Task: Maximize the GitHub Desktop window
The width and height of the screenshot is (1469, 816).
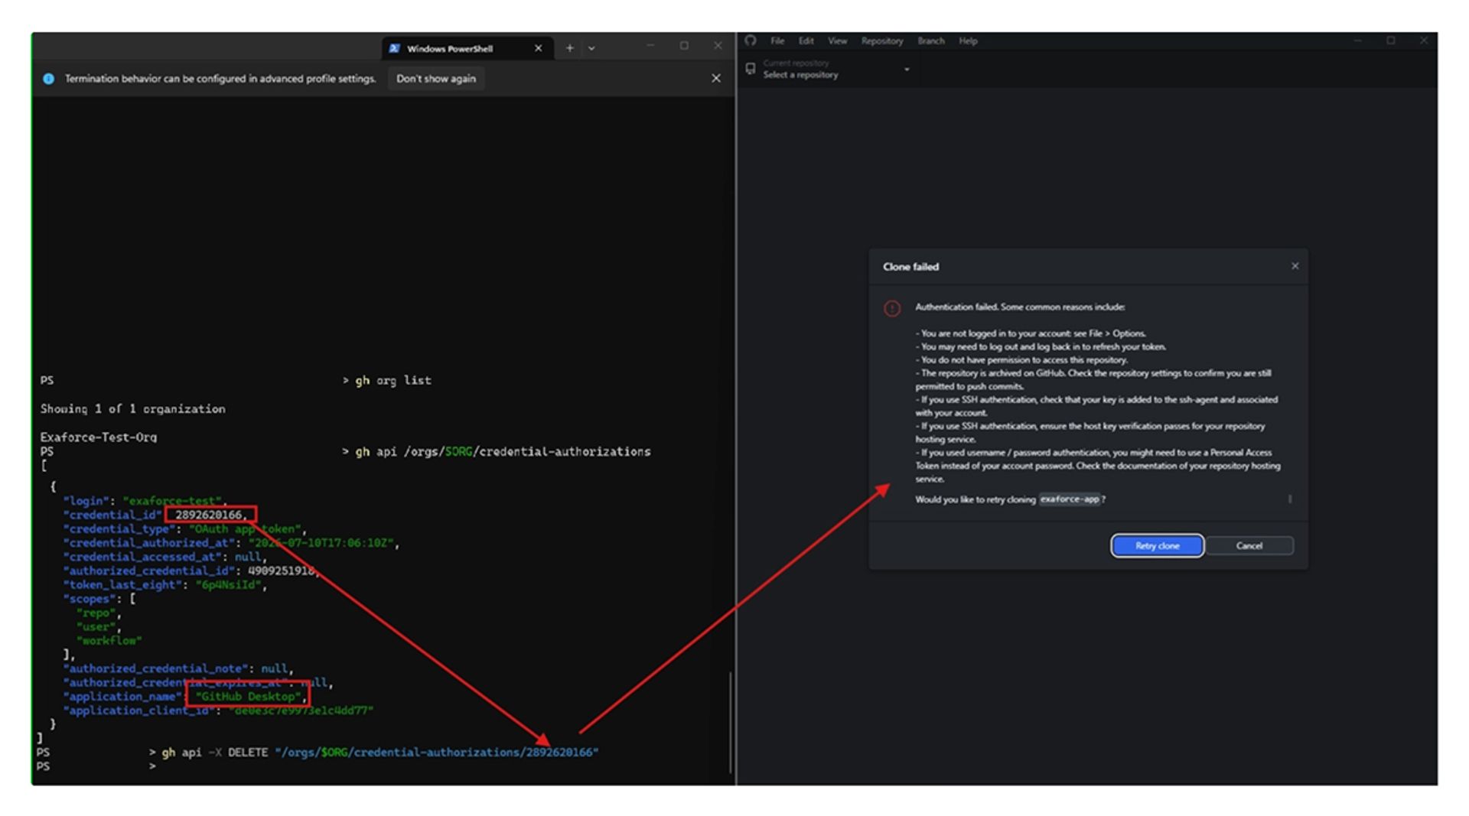Action: [x=1391, y=41]
